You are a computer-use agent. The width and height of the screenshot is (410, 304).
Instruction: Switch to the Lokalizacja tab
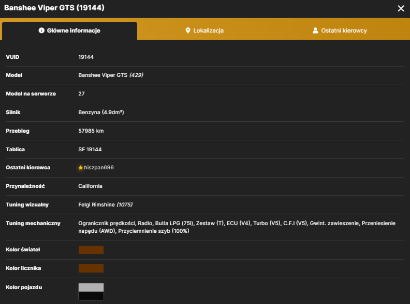[x=204, y=31]
